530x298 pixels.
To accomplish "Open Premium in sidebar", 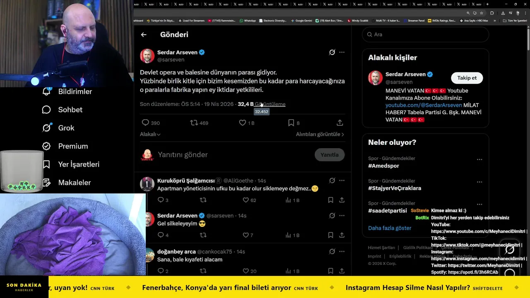I will pos(65,146).
